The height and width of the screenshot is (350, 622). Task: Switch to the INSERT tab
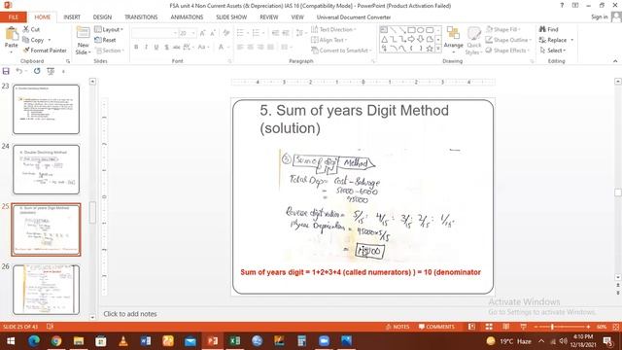point(72,17)
